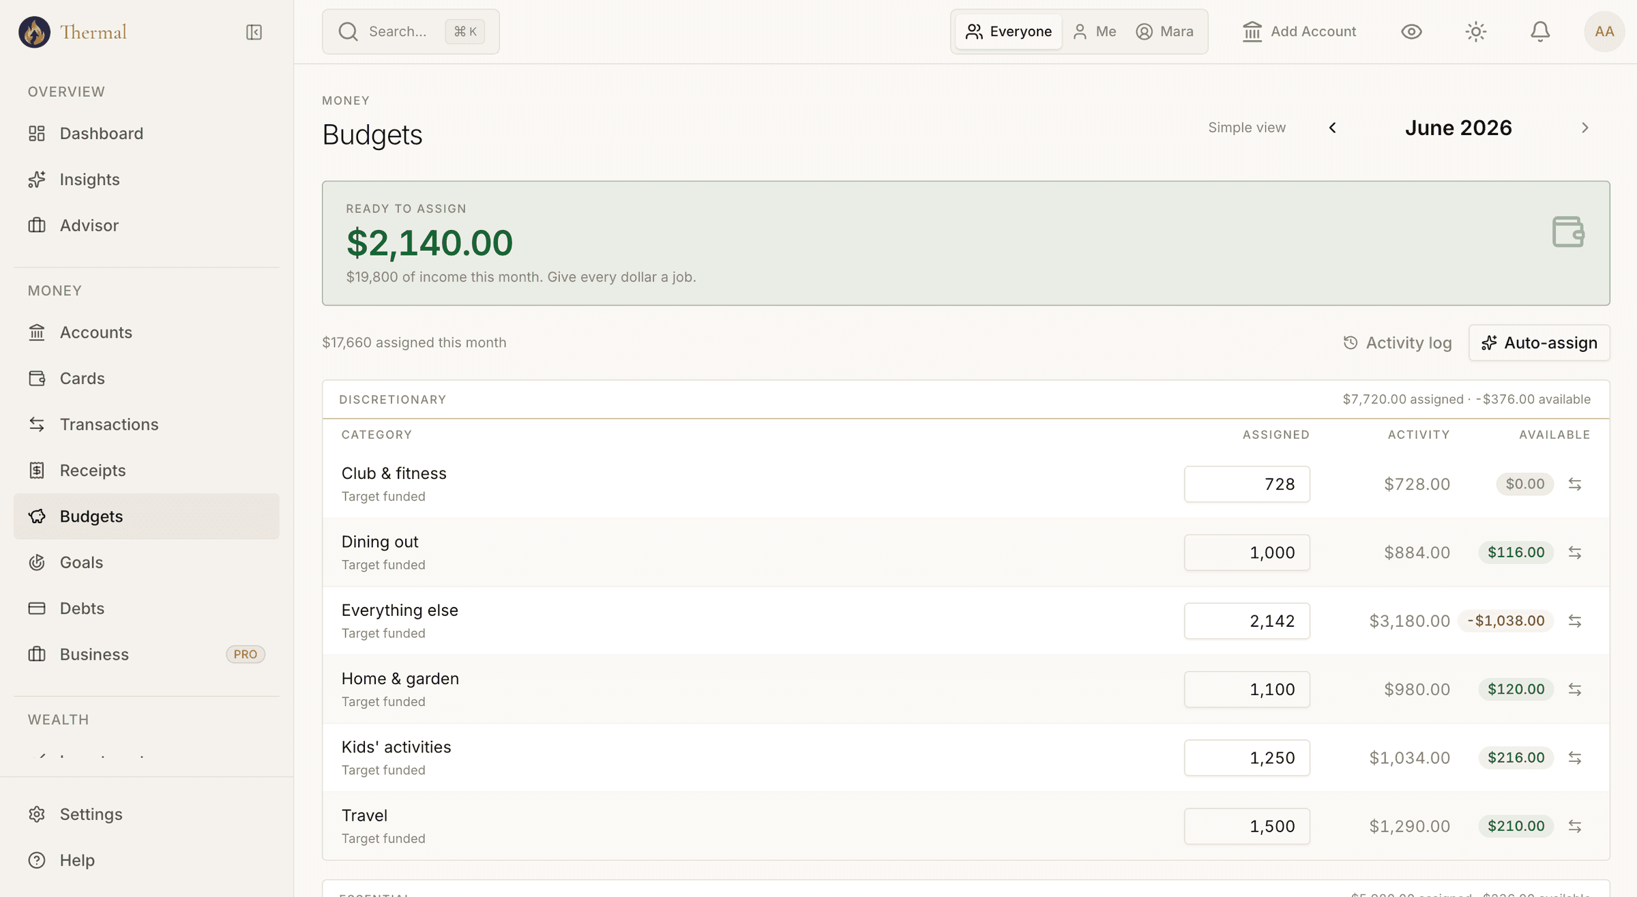Viewport: 1637px width, 897px height.
Task: Click the search magnifier icon
Action: (348, 31)
